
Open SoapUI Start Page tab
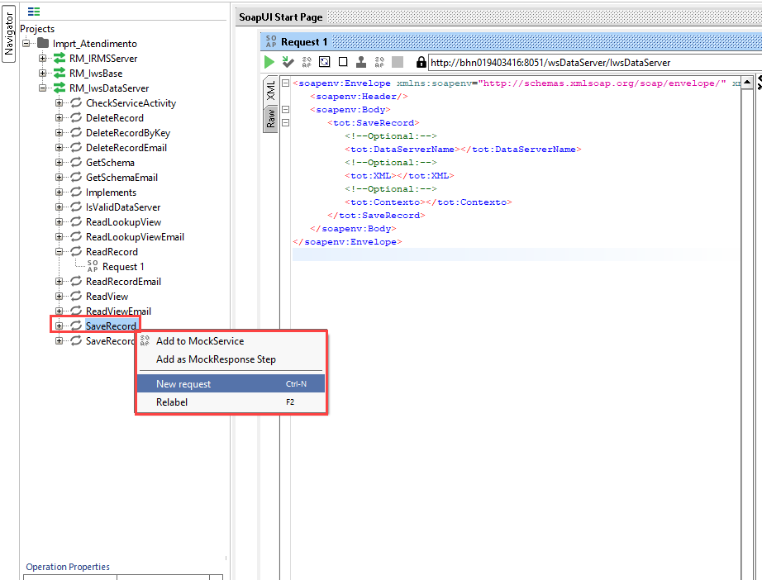tap(280, 17)
